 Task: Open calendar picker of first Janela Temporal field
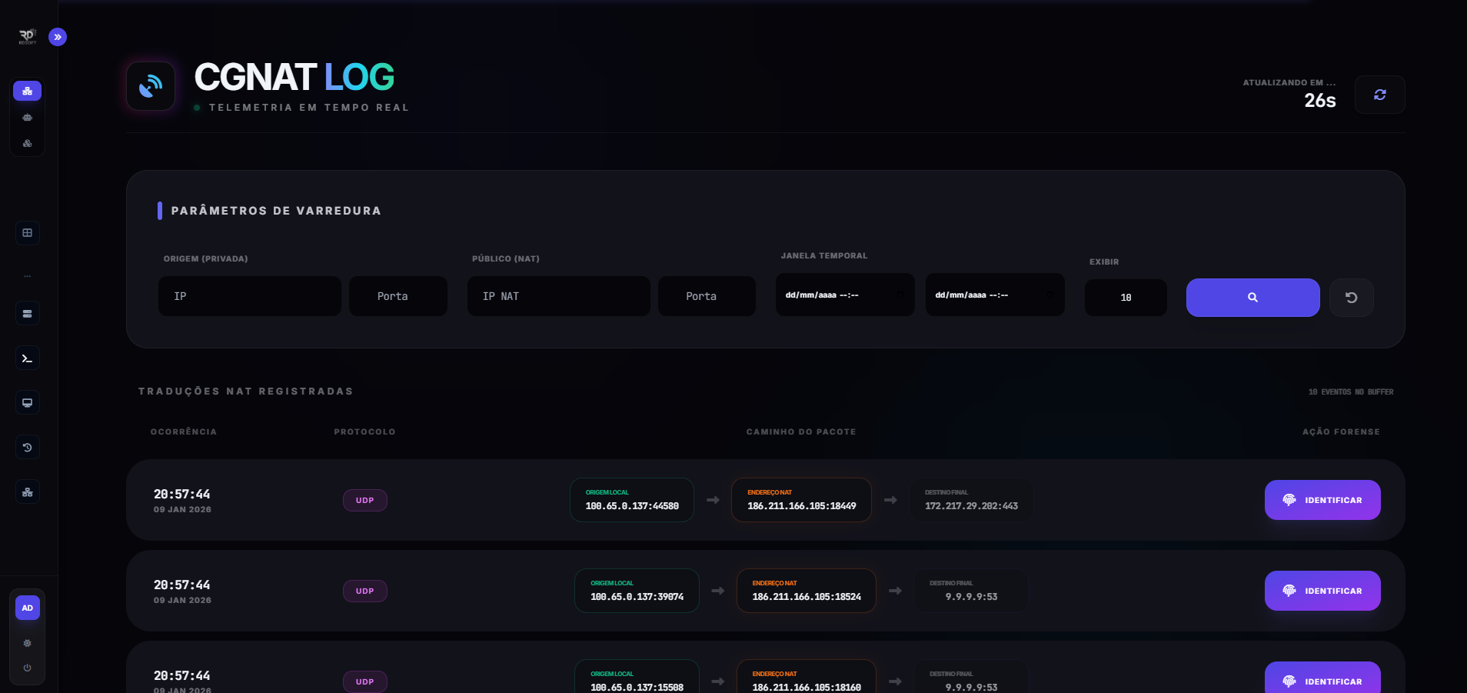tap(900, 295)
